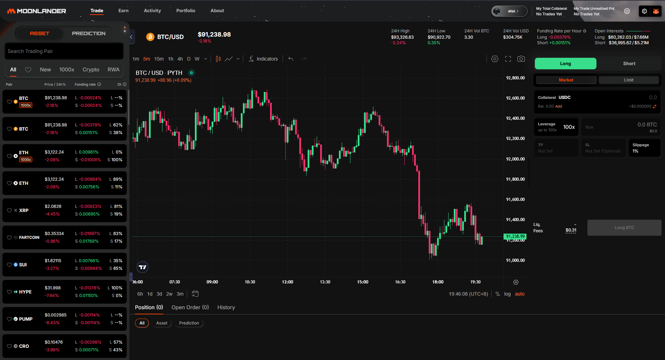
Task: Enter fullscreen chart mode
Action: point(508,59)
